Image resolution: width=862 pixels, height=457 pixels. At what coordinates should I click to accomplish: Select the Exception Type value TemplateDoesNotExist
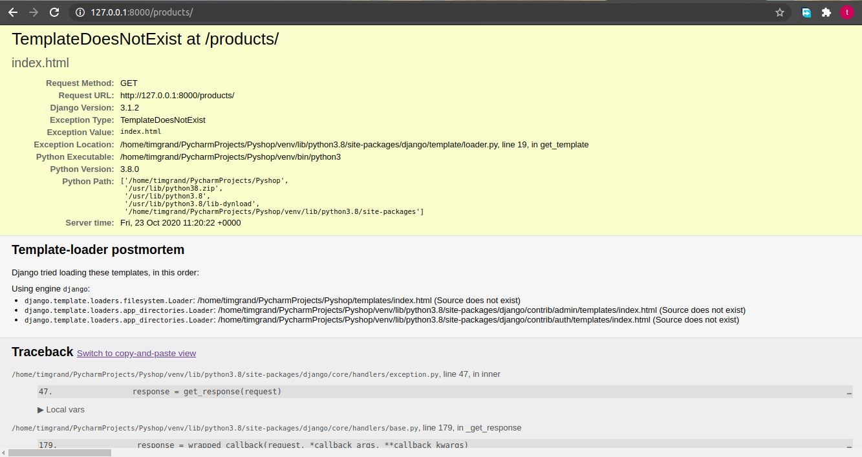click(163, 120)
